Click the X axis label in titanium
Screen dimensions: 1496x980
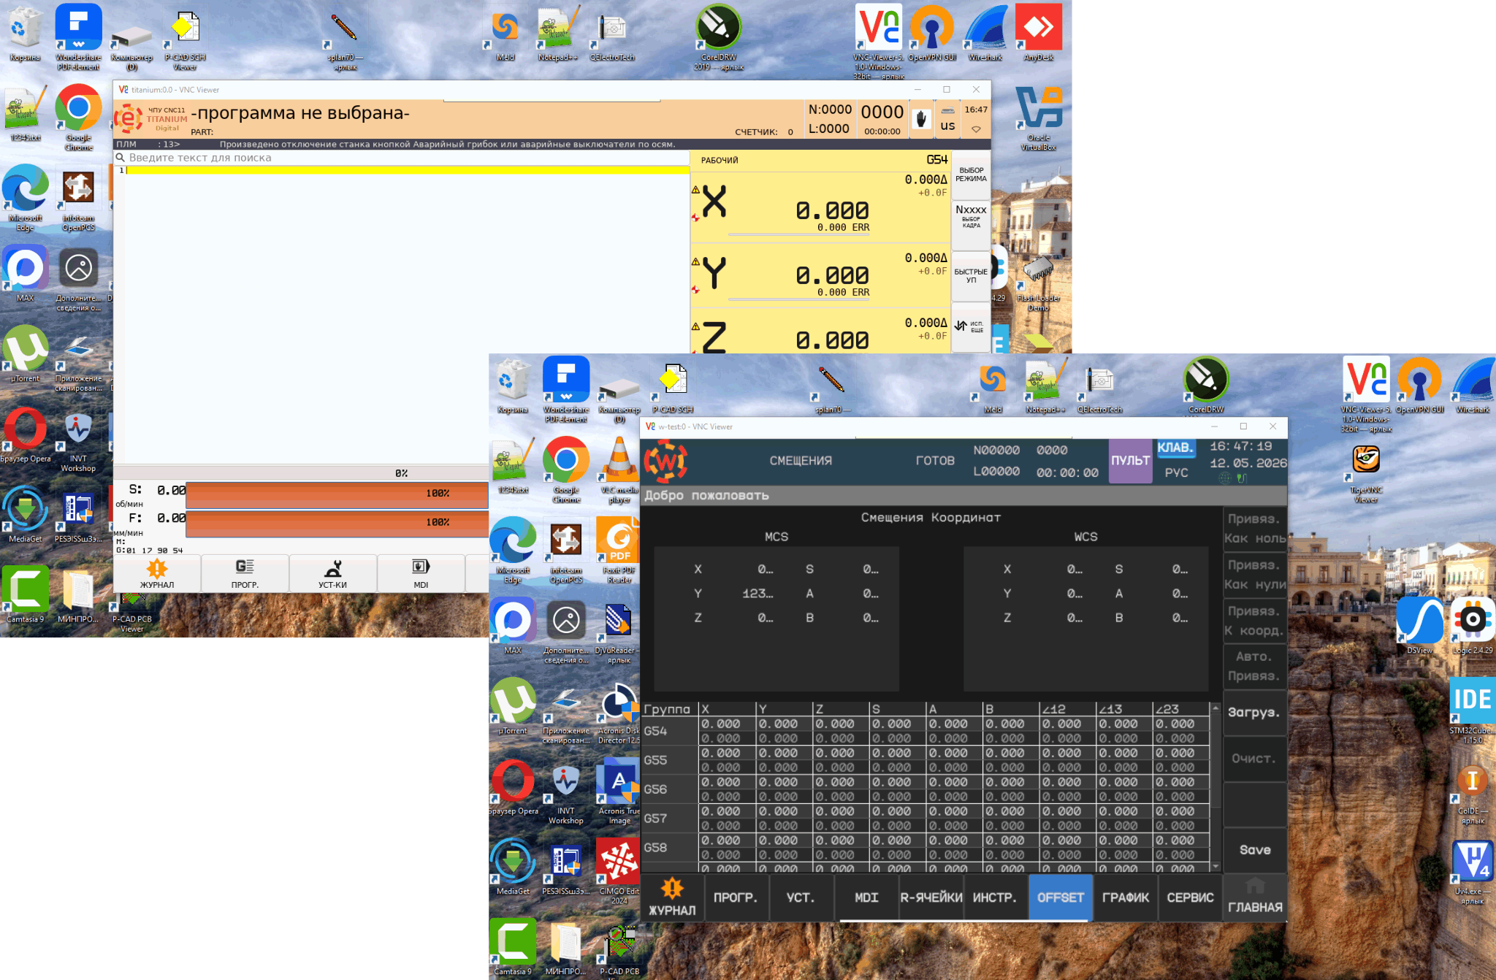click(714, 202)
